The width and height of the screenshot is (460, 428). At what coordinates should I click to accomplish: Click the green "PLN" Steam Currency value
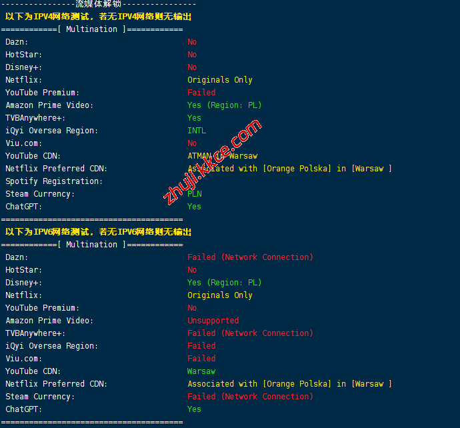tap(195, 194)
